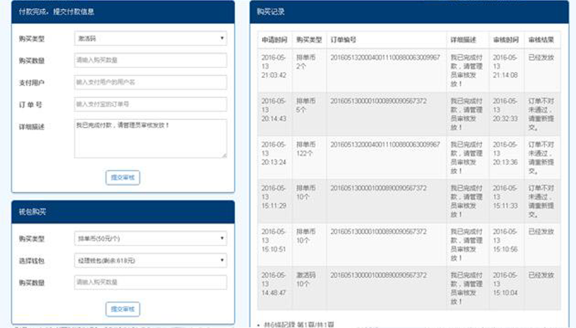Open the 购买类型 dropdown showing 排单币(50元/个)
The image size is (576, 328).
click(150, 239)
